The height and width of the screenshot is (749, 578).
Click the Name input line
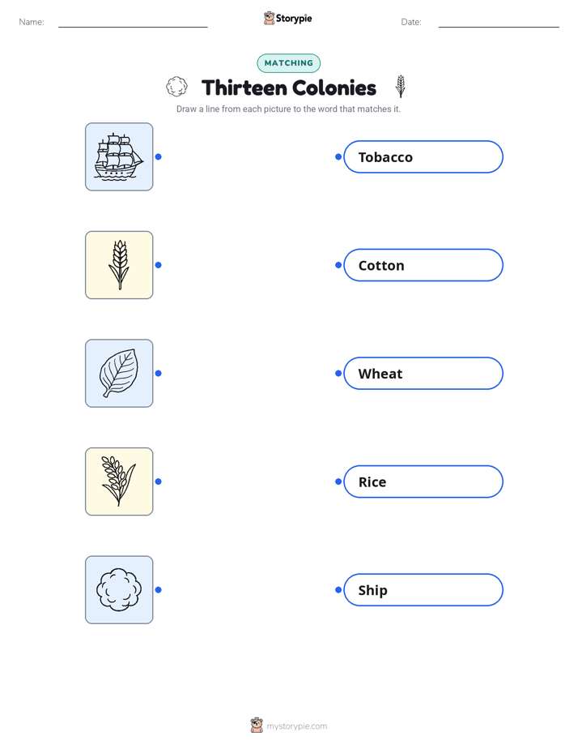[x=133, y=23]
